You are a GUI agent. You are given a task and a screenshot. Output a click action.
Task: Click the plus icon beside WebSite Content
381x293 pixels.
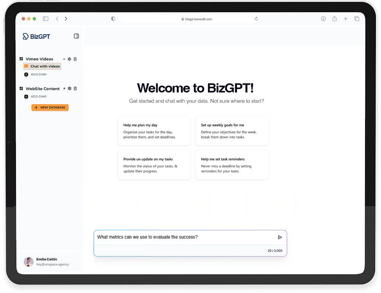point(64,89)
